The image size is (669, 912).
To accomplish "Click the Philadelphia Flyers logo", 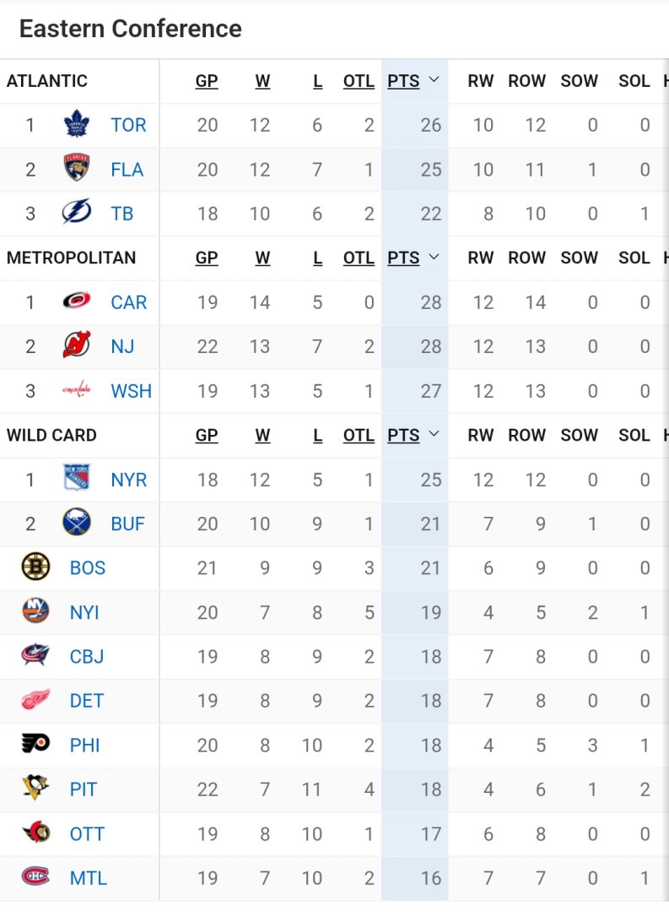I will pos(35,745).
